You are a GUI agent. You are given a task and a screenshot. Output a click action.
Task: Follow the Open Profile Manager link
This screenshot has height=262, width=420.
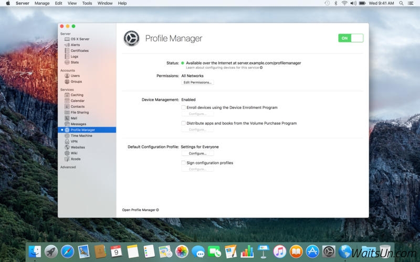coord(140,210)
